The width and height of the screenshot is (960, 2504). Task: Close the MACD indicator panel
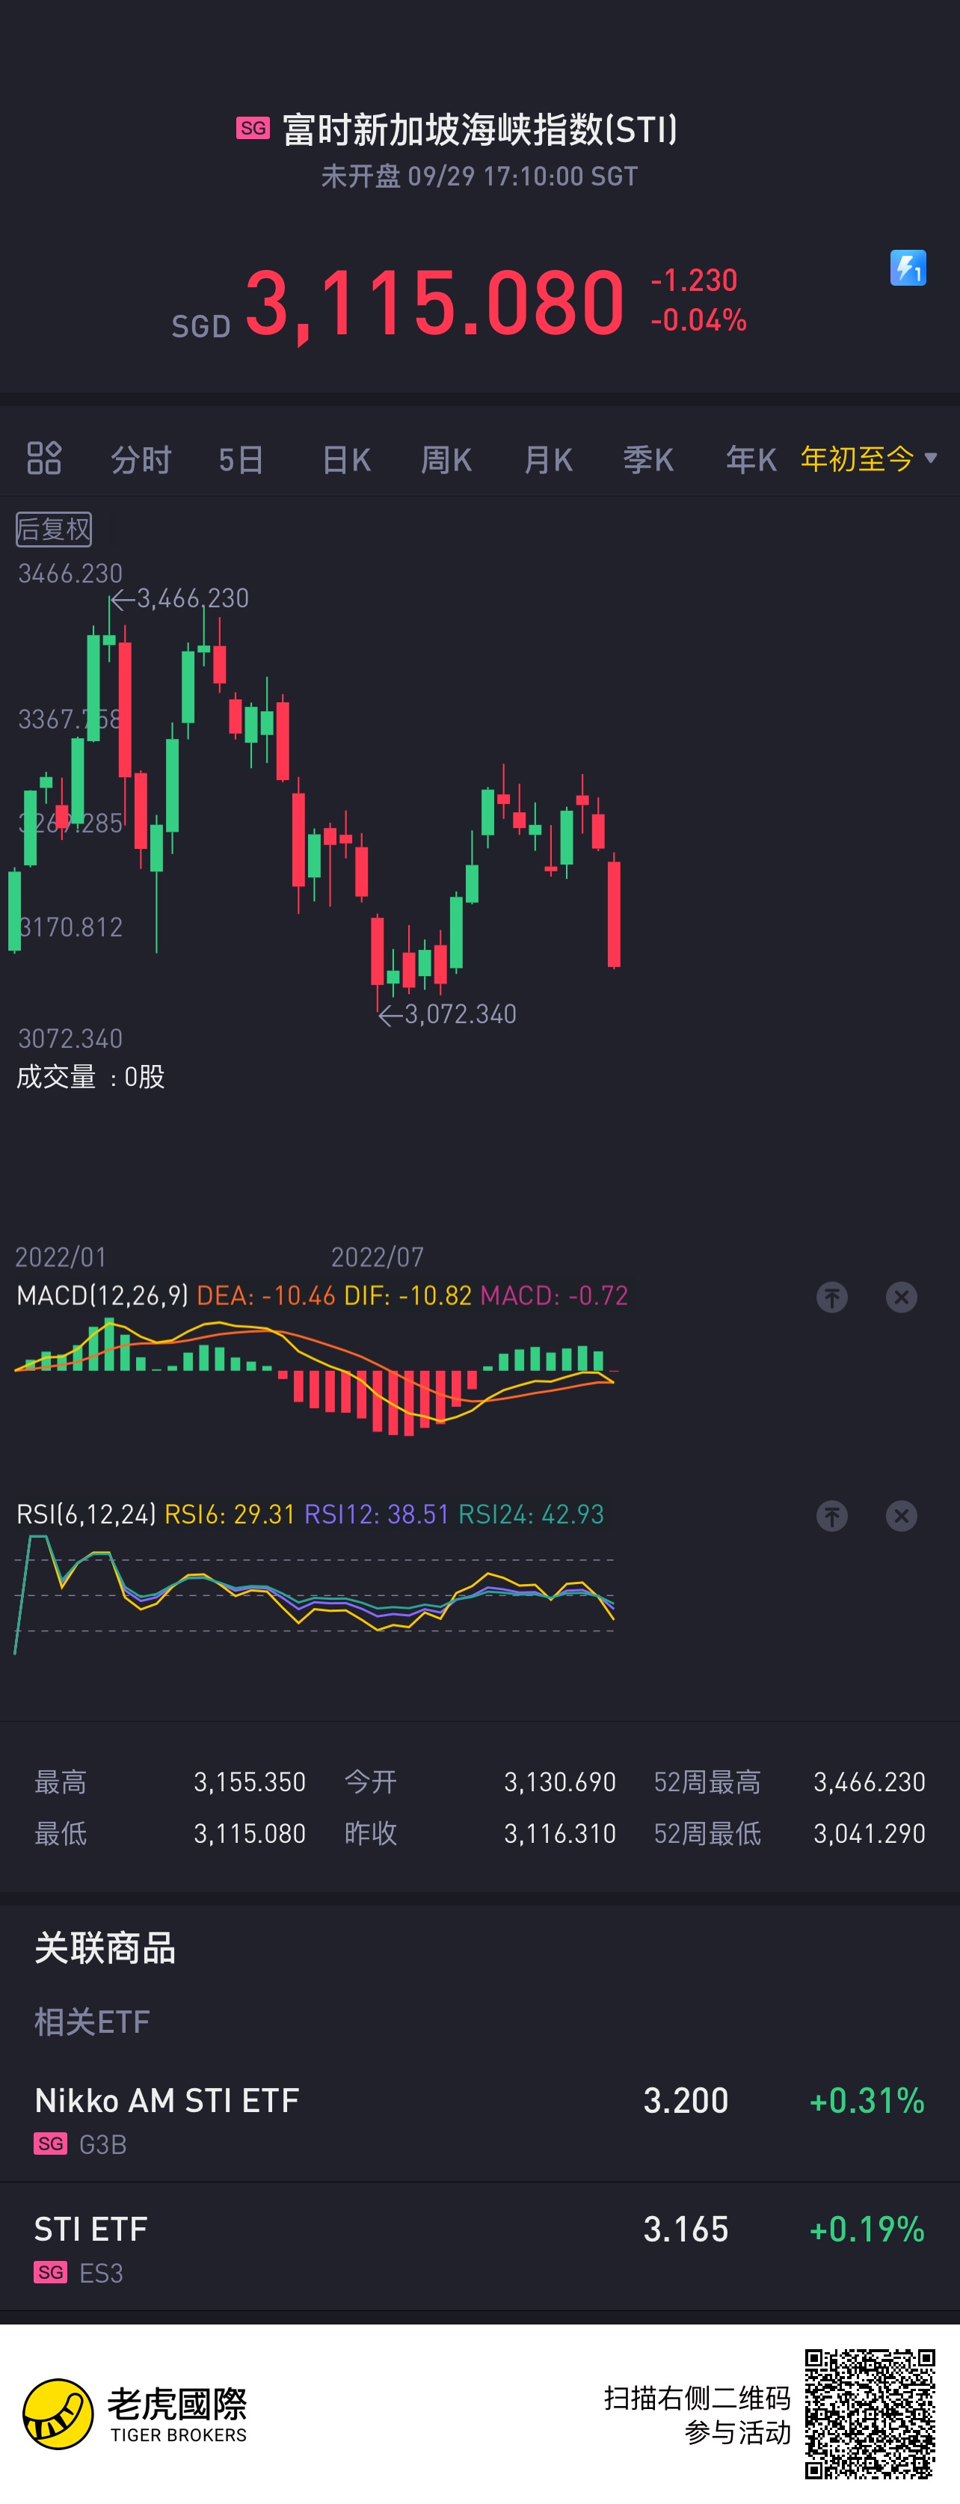coord(901,1297)
